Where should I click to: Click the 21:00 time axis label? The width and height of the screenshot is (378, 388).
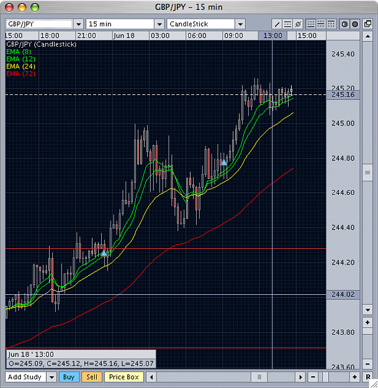point(86,35)
